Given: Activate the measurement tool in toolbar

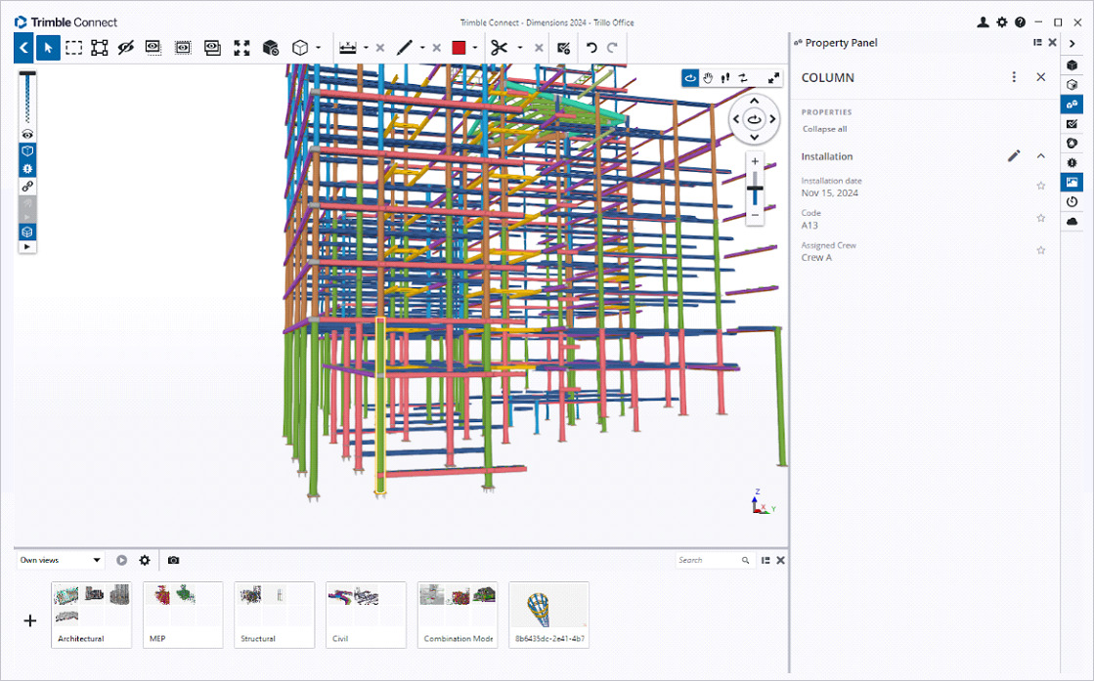Looking at the screenshot, I should tap(347, 48).
